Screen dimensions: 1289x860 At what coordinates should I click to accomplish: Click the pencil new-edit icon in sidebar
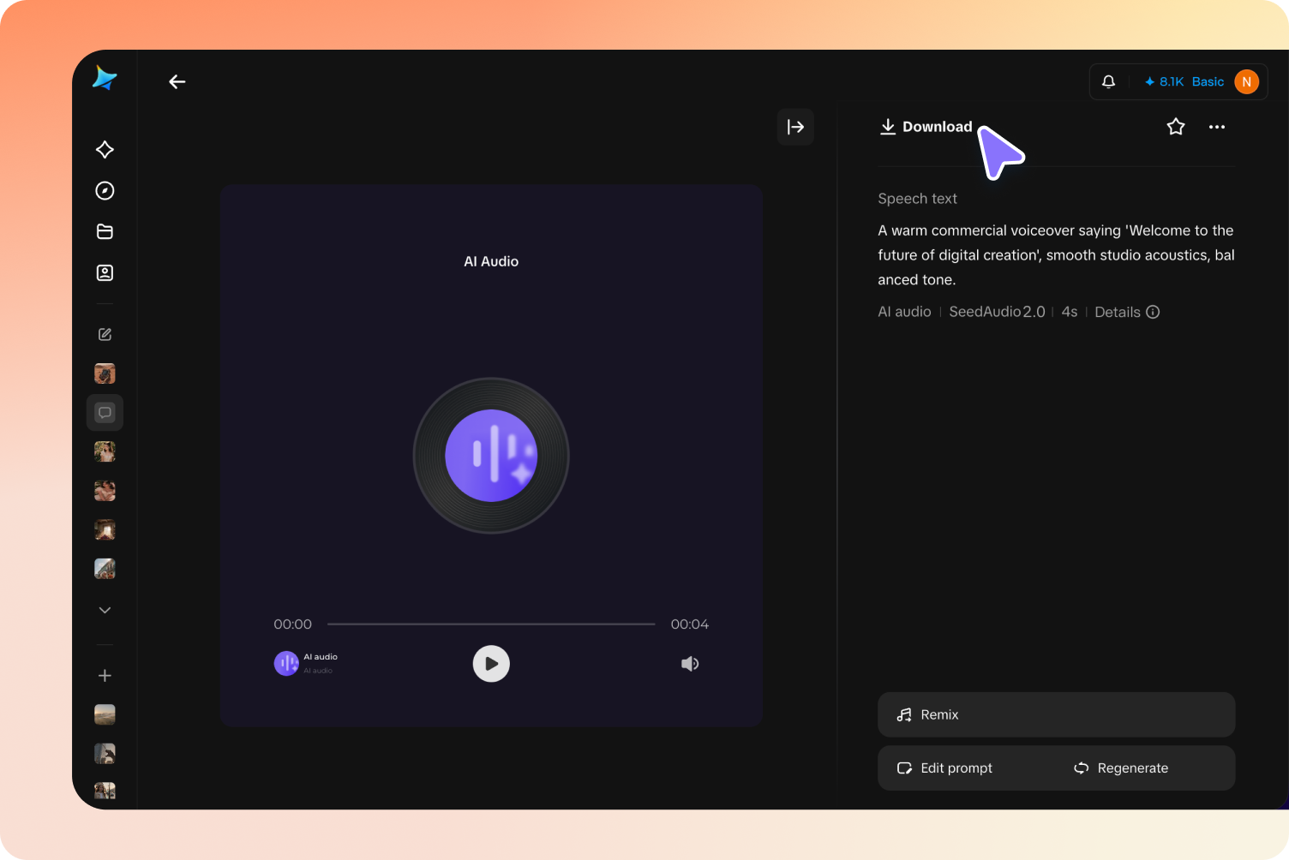point(105,335)
